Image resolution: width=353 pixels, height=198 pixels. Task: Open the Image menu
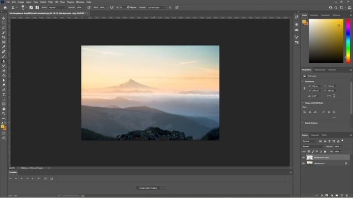[x=21, y=2]
